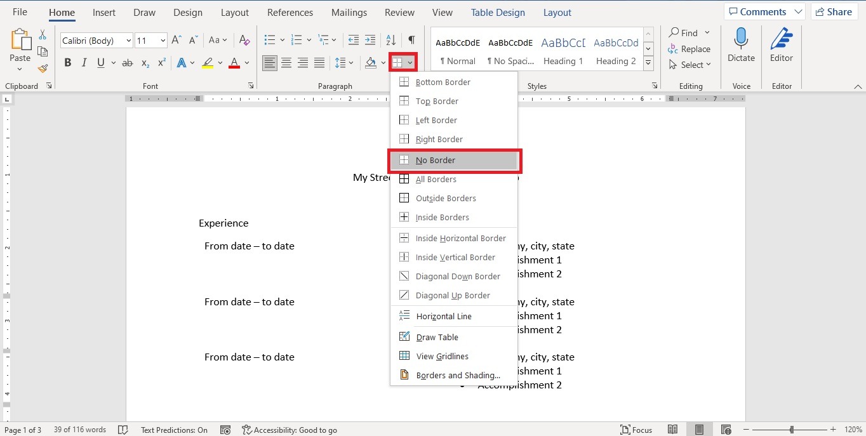Choose No Border from menu

pyautogui.click(x=454, y=161)
